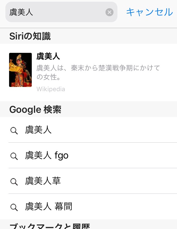The height and width of the screenshot is (229, 177).
Task: Tap the typed 虞美人 text in the address bar
Action: point(21,12)
